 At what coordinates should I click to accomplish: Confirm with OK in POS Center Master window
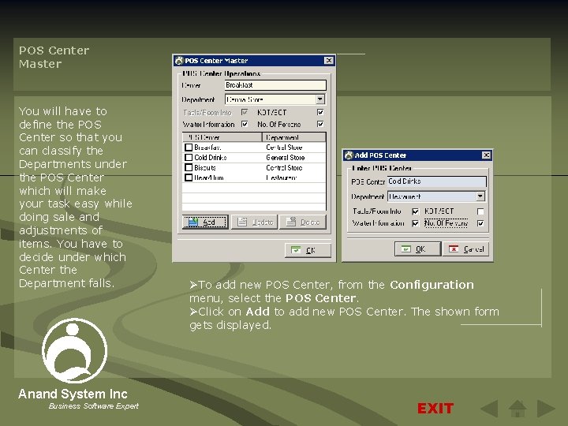[x=308, y=250]
